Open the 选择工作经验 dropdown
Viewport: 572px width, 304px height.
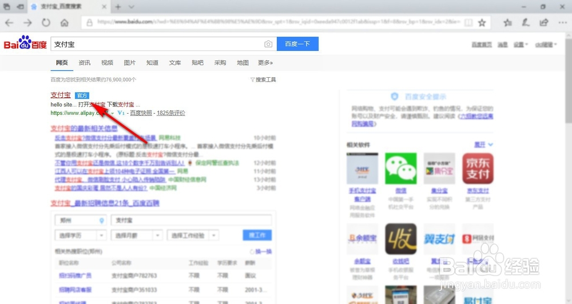point(193,235)
